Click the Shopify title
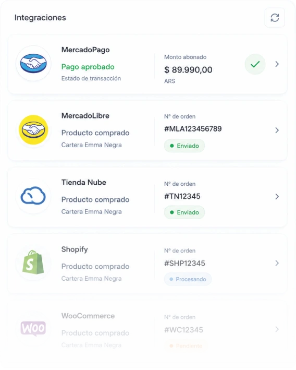The width and height of the screenshot is (296, 370). (75, 249)
